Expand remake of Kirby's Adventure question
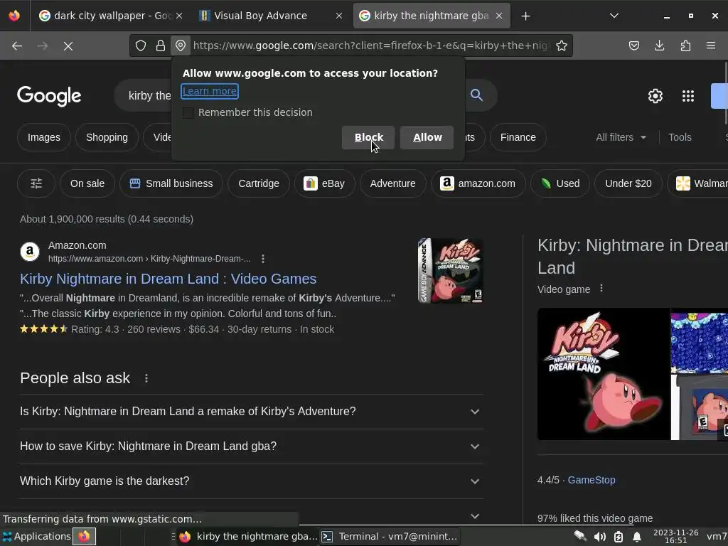 pos(251,412)
